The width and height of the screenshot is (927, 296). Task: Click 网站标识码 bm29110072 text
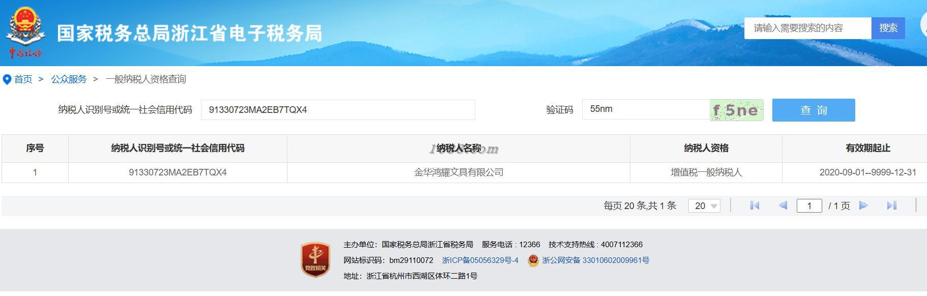click(388, 260)
